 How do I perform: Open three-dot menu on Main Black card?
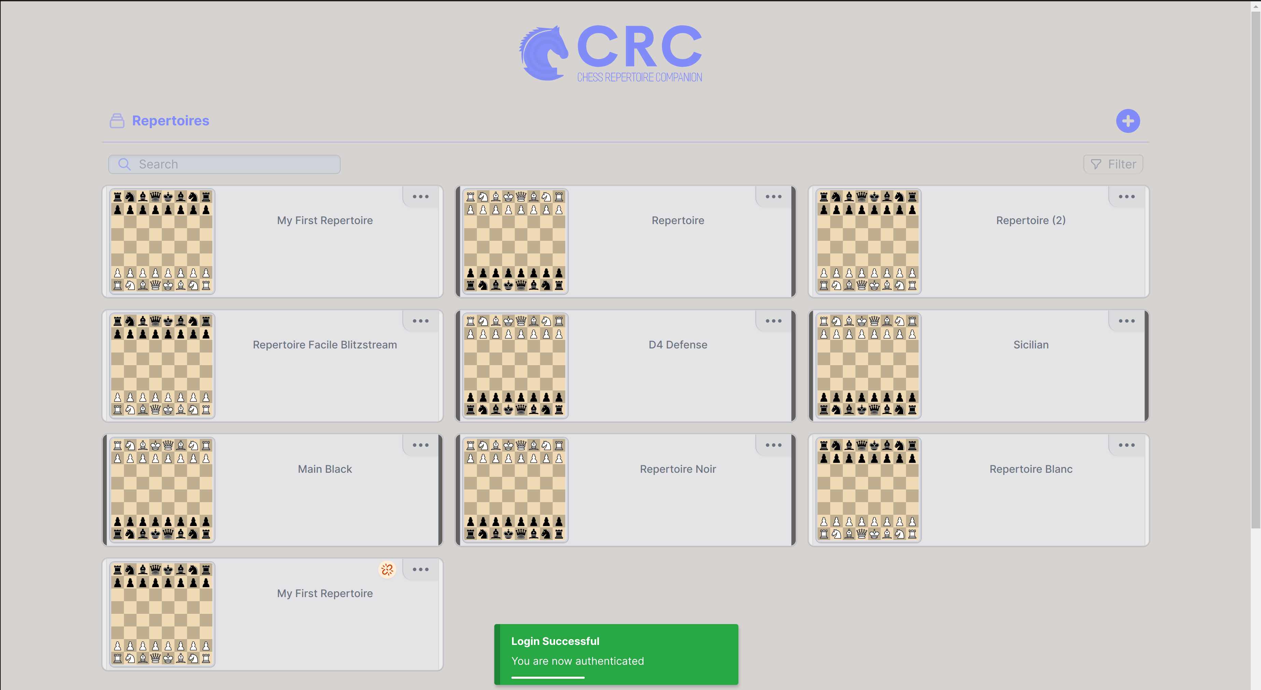click(421, 446)
